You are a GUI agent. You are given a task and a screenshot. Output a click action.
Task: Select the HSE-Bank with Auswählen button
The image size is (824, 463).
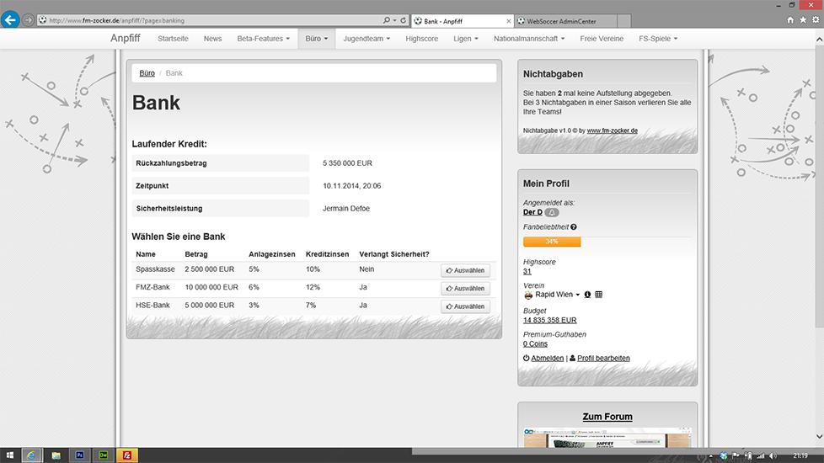[465, 306]
